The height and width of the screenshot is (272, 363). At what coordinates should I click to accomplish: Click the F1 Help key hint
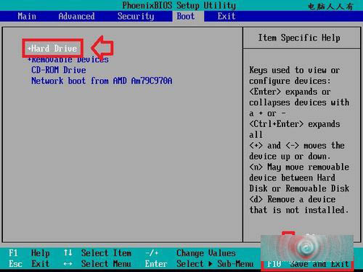(x=29, y=253)
